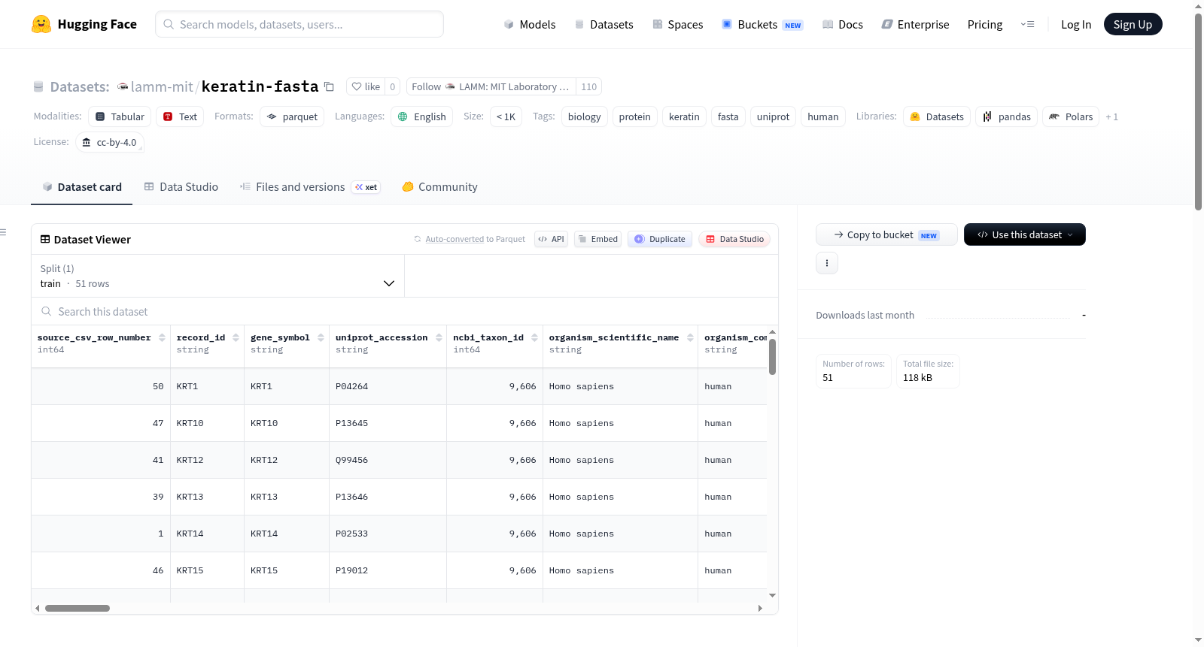The image size is (1204, 647).
Task: Open the Polars library tag
Action: pyautogui.click(x=1070, y=116)
